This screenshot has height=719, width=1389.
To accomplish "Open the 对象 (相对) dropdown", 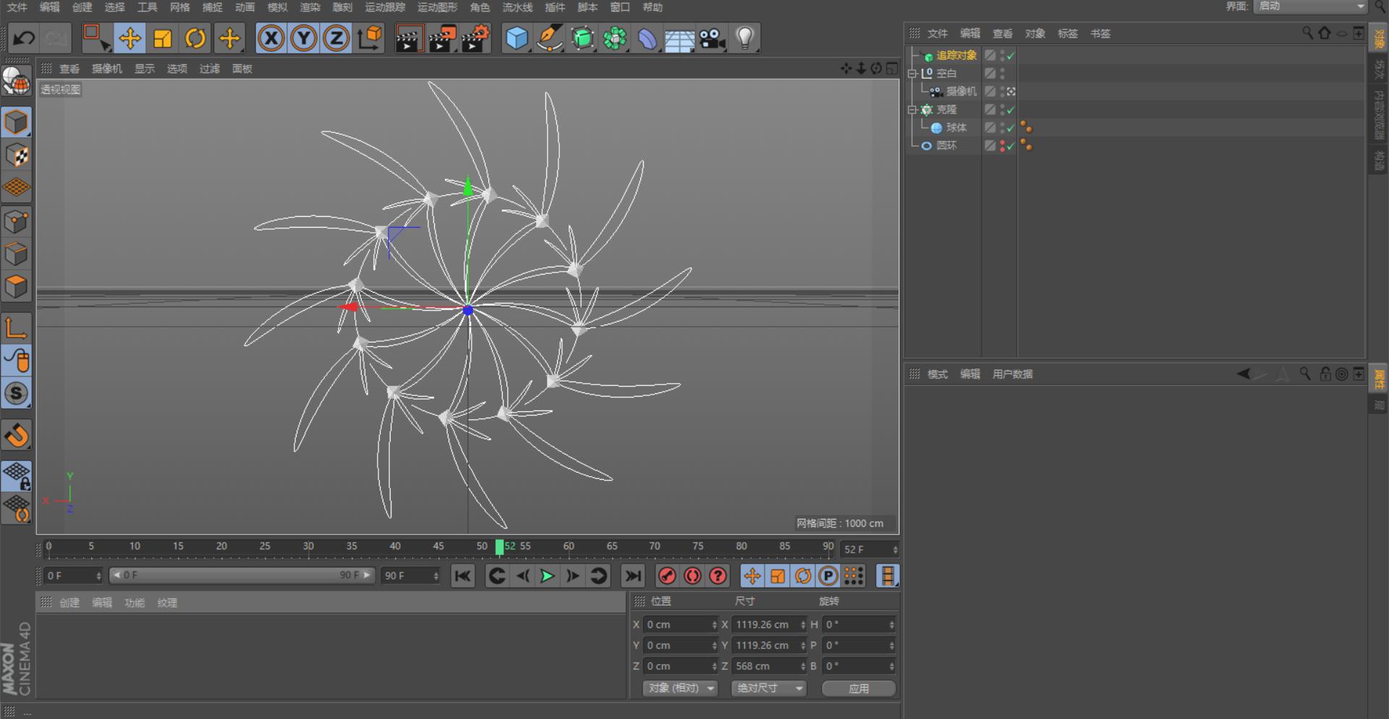I will tap(680, 689).
